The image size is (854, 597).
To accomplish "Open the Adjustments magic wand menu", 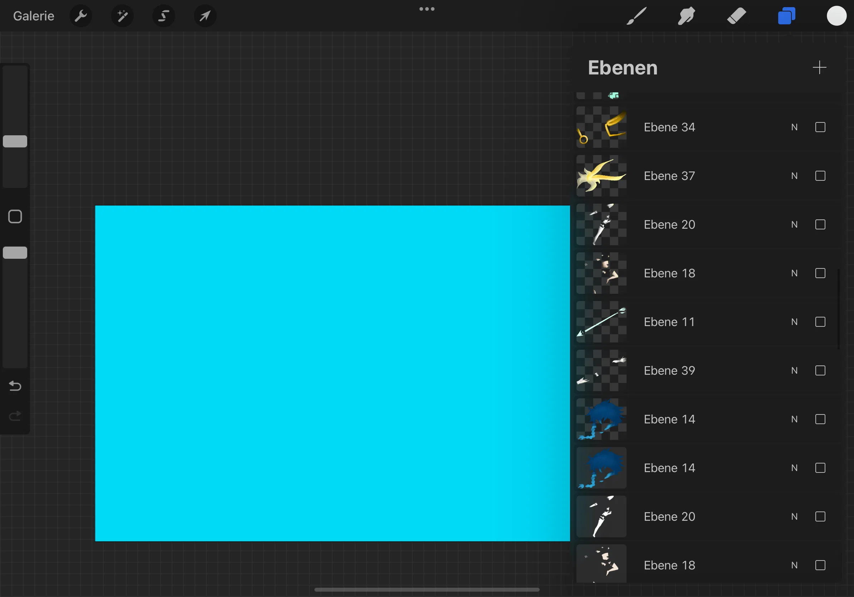I will pyautogui.click(x=122, y=16).
